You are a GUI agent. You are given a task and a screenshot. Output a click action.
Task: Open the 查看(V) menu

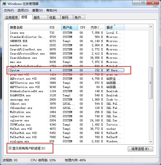(37, 10)
